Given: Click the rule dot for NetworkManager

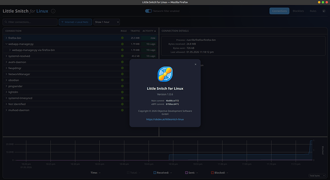Looking at the screenshot, I should 122,74.
